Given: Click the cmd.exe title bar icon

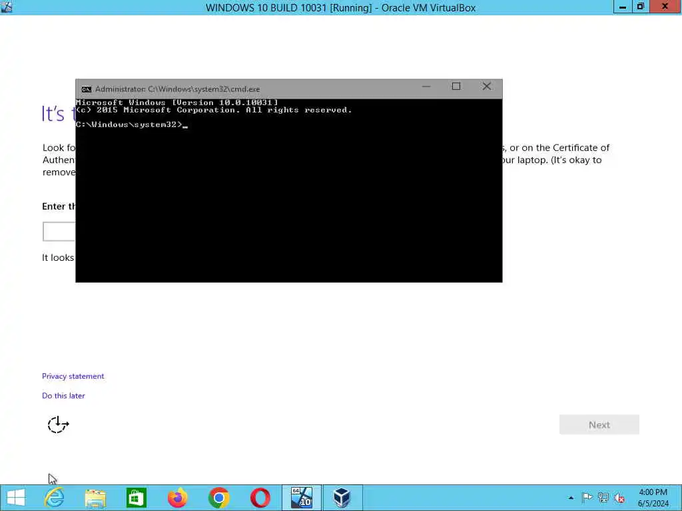Looking at the screenshot, I should 87,89.
